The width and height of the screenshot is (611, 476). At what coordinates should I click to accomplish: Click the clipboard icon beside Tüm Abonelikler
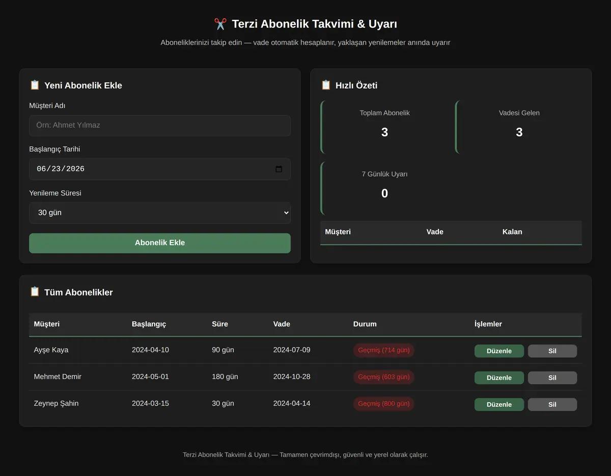35,292
